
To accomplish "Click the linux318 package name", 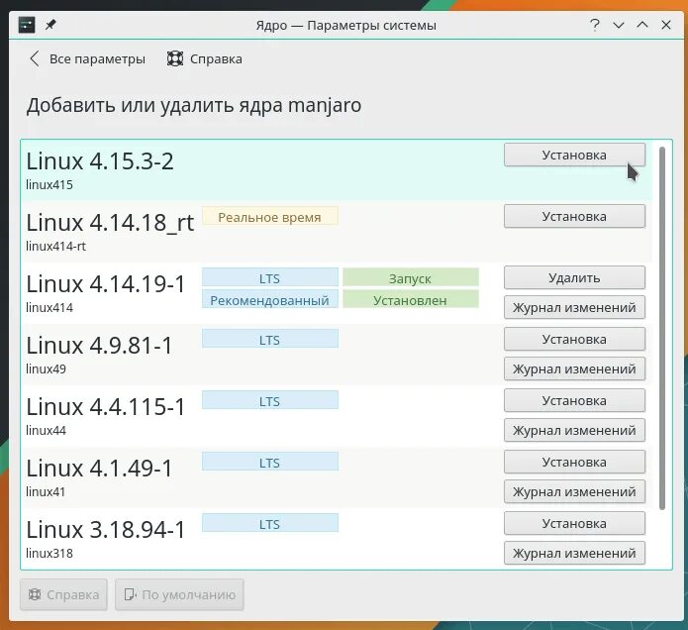I will coord(49,554).
